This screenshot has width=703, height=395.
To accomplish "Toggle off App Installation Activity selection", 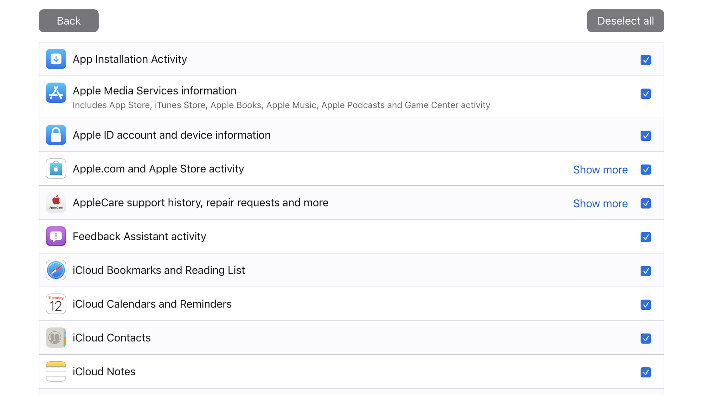I will (x=645, y=60).
